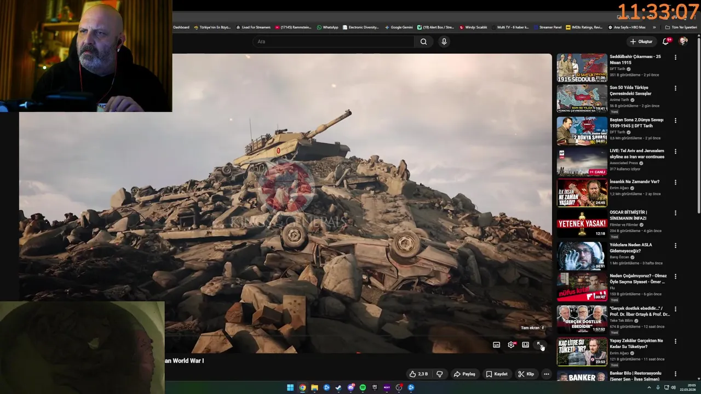This screenshot has width=701, height=394.
Task: Open options for Baştan Sona 2.Dünya Savaşı video
Action: click(675, 120)
